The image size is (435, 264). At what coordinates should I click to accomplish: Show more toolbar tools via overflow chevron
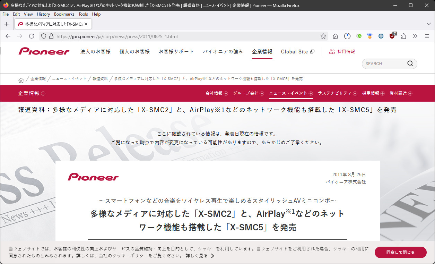415,36
